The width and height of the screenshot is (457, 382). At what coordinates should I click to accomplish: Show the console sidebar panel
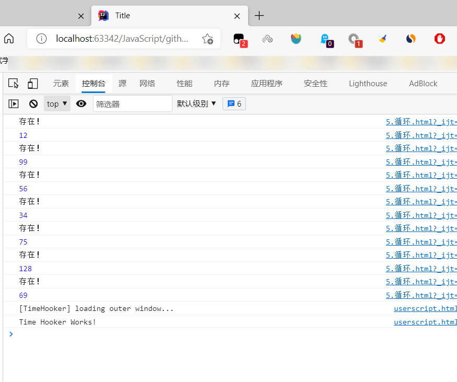(14, 104)
